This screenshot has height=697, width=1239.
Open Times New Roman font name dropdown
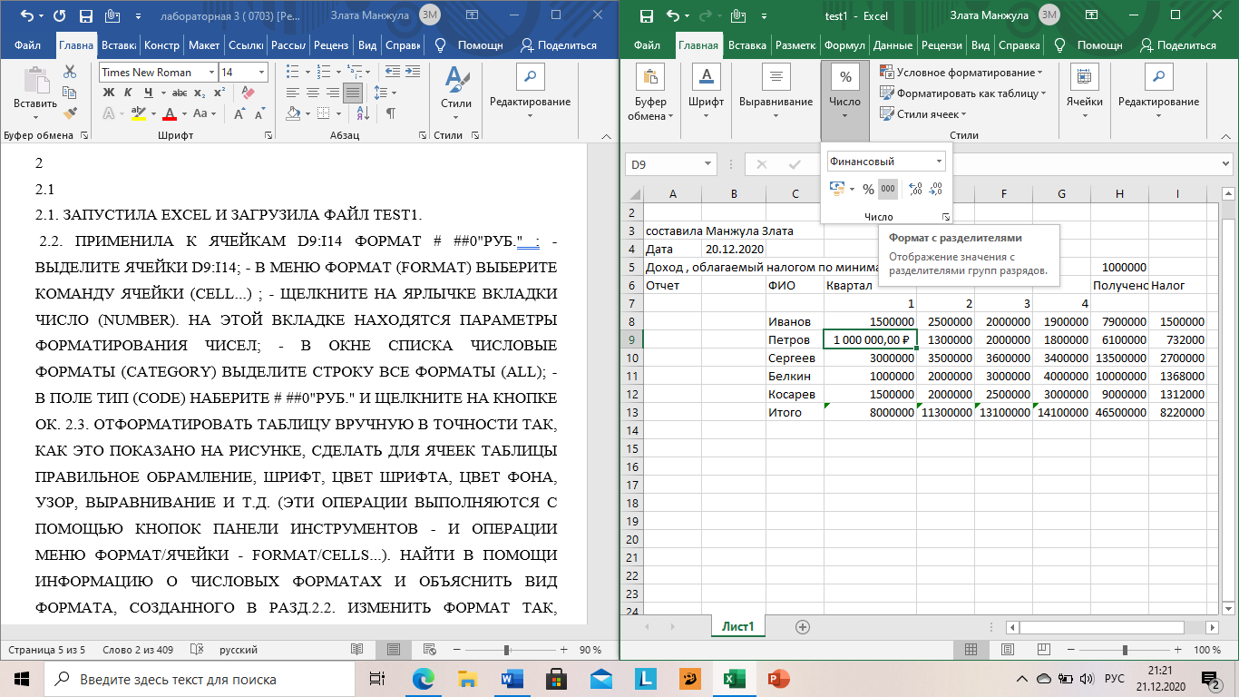point(211,73)
